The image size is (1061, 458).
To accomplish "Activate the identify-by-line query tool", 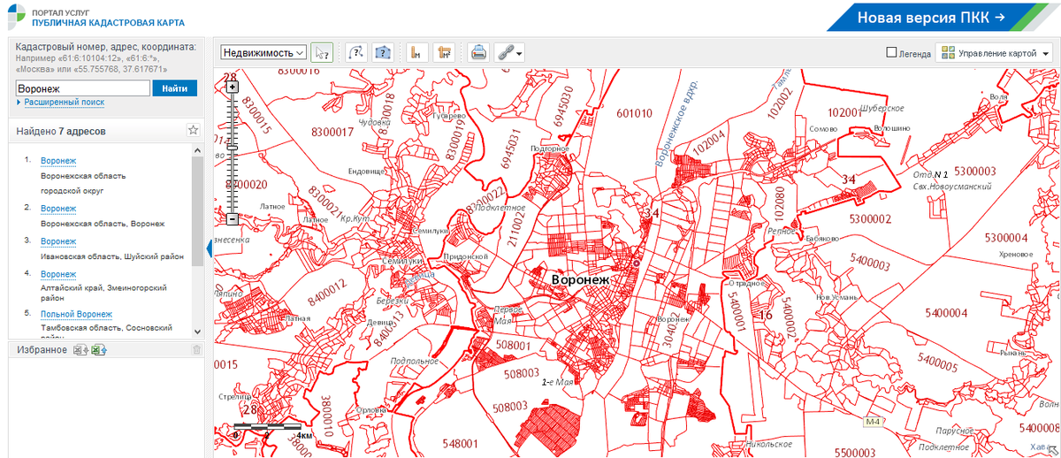I will pyautogui.click(x=355, y=52).
